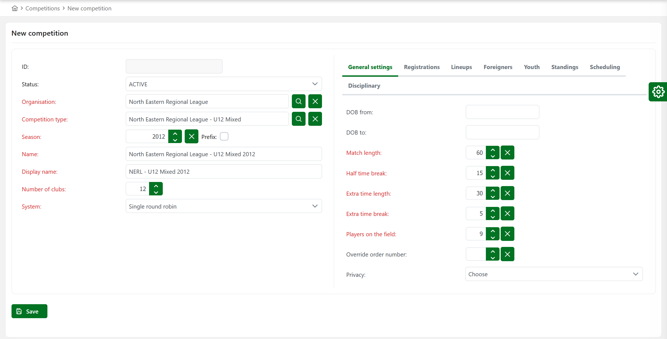Switch to the Registrations tab
Image resolution: width=667 pixels, height=339 pixels.
422,67
